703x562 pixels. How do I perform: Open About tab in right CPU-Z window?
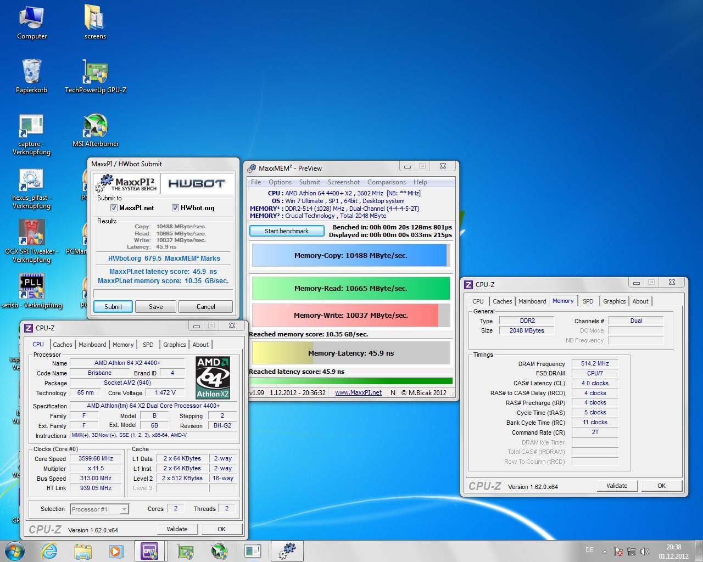pyautogui.click(x=640, y=301)
